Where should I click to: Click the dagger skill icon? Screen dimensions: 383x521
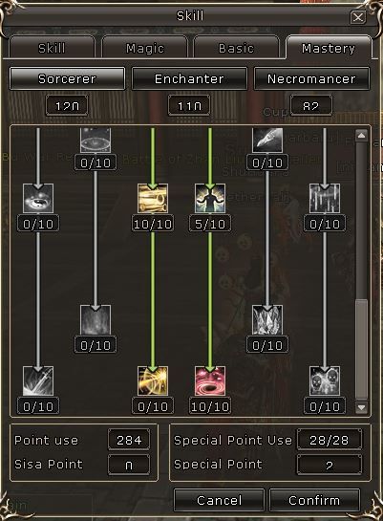[267, 141]
